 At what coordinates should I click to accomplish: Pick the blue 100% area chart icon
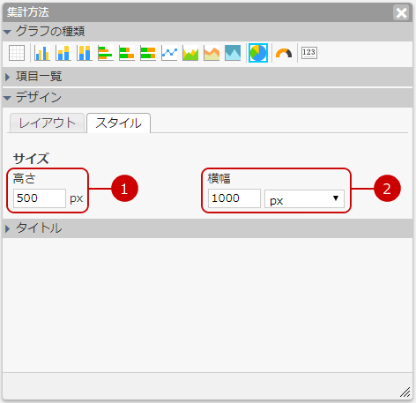(x=233, y=53)
